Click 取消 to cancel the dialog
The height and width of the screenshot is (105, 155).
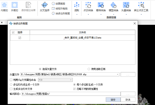(128, 100)
